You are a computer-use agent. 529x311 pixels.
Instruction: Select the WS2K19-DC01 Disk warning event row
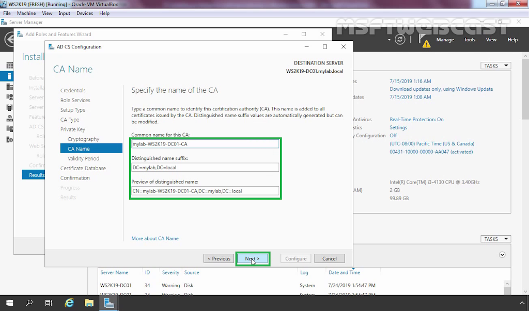(x=301, y=285)
